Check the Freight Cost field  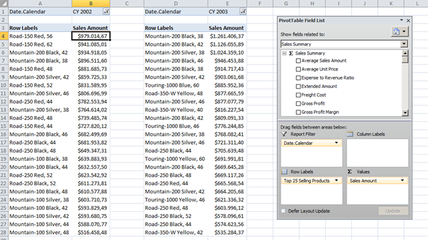point(298,95)
